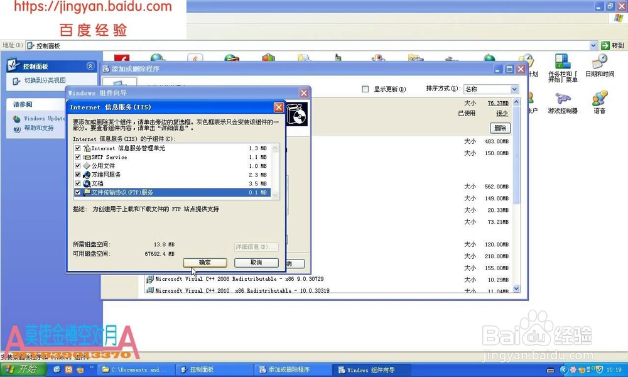The height and width of the screenshot is (377, 628).
Task: Click the 483.00MB size value
Action: click(x=497, y=141)
